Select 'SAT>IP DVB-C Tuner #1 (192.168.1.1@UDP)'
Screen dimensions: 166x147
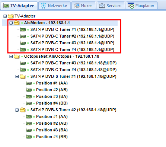pyautogui.click(x=72, y=30)
